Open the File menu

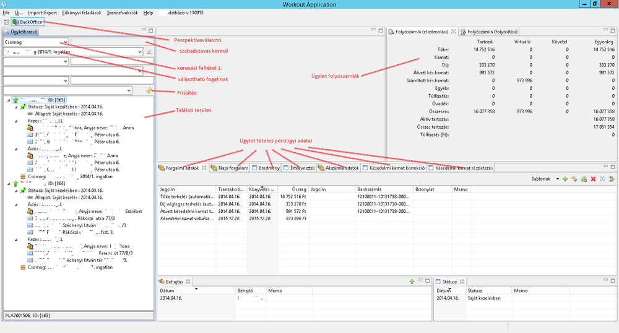pyautogui.click(x=6, y=12)
